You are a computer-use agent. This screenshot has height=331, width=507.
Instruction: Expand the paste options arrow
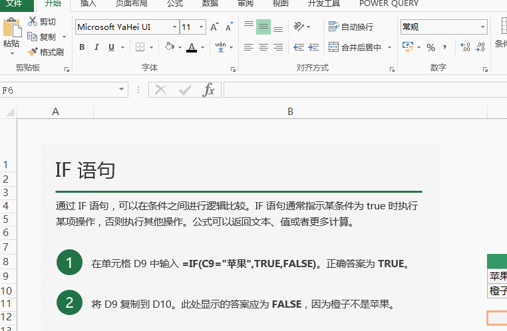pyautogui.click(x=12, y=53)
